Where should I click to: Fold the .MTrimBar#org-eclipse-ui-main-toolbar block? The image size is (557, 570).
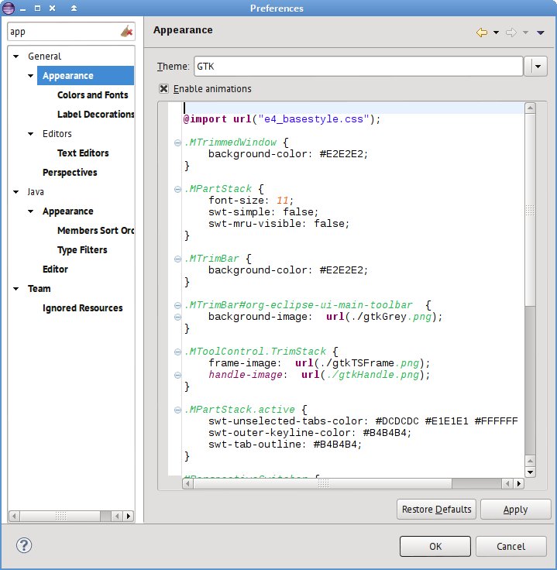point(177,305)
